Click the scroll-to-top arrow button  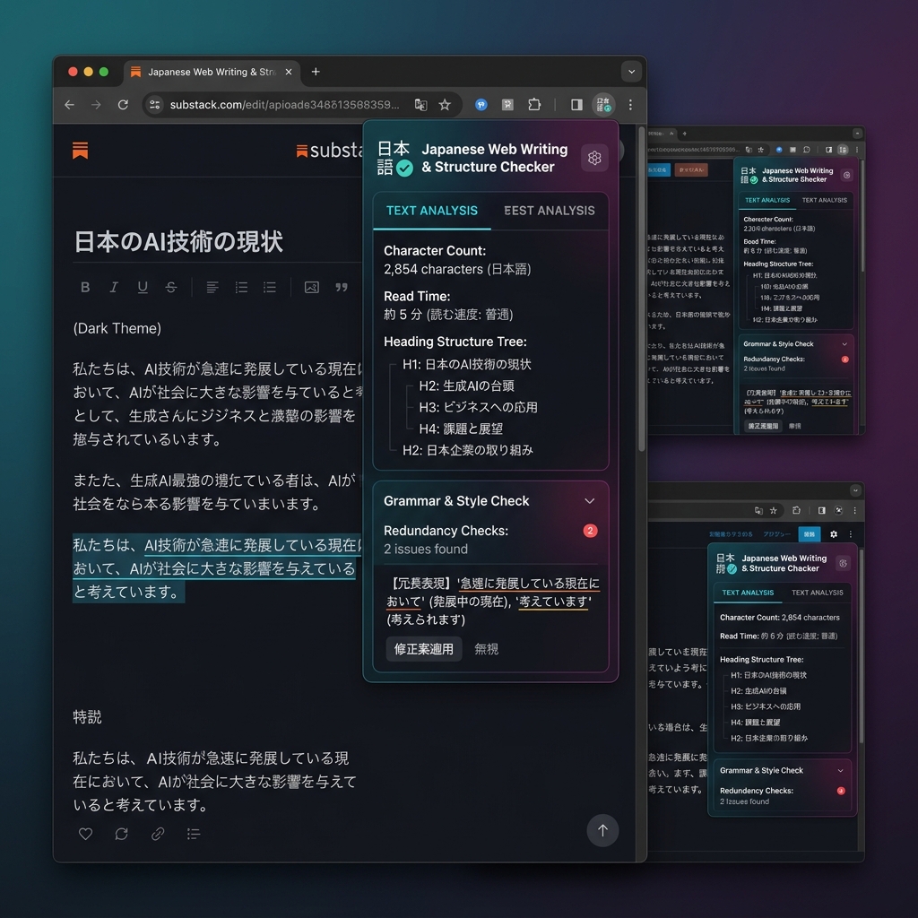point(602,829)
